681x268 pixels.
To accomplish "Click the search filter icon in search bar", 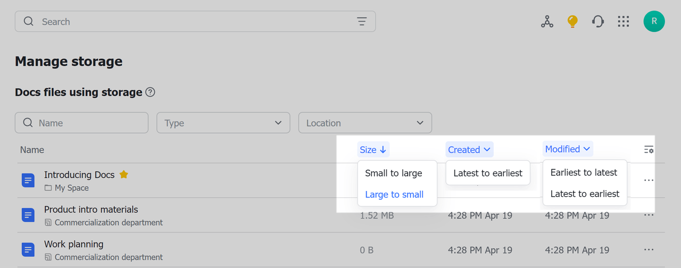I will click(362, 22).
